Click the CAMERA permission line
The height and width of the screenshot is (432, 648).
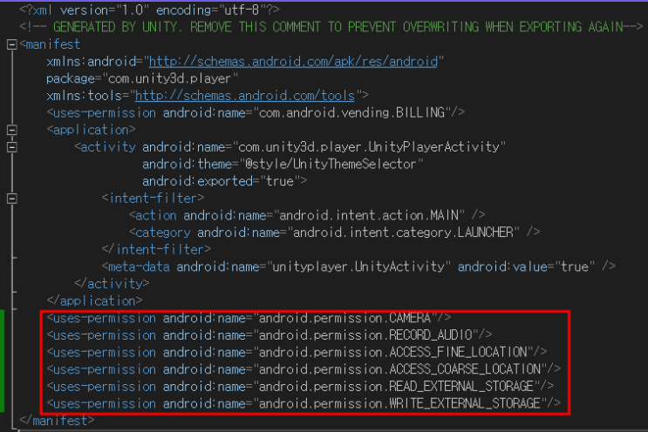pos(249,318)
